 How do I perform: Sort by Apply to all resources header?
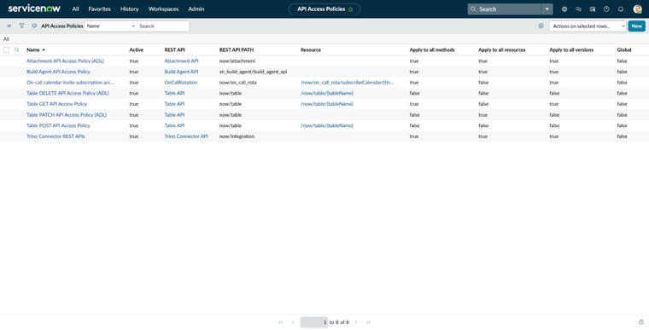click(501, 50)
